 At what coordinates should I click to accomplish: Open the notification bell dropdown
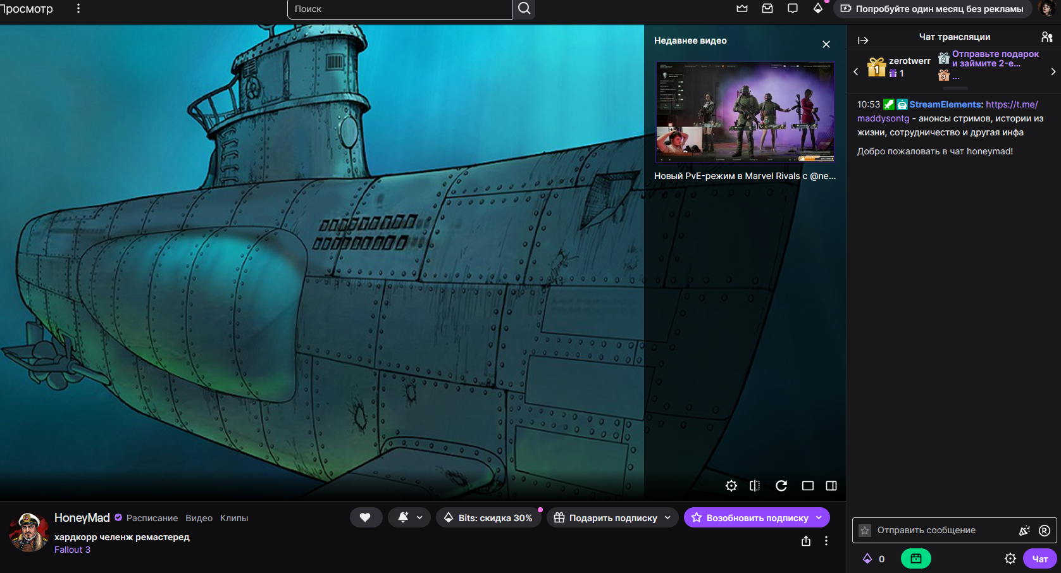point(409,517)
